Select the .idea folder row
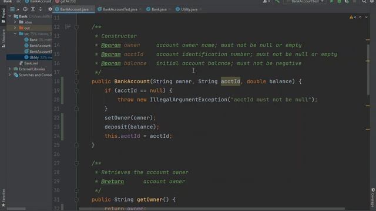Screen dimensions: 376x211 click(29, 22)
